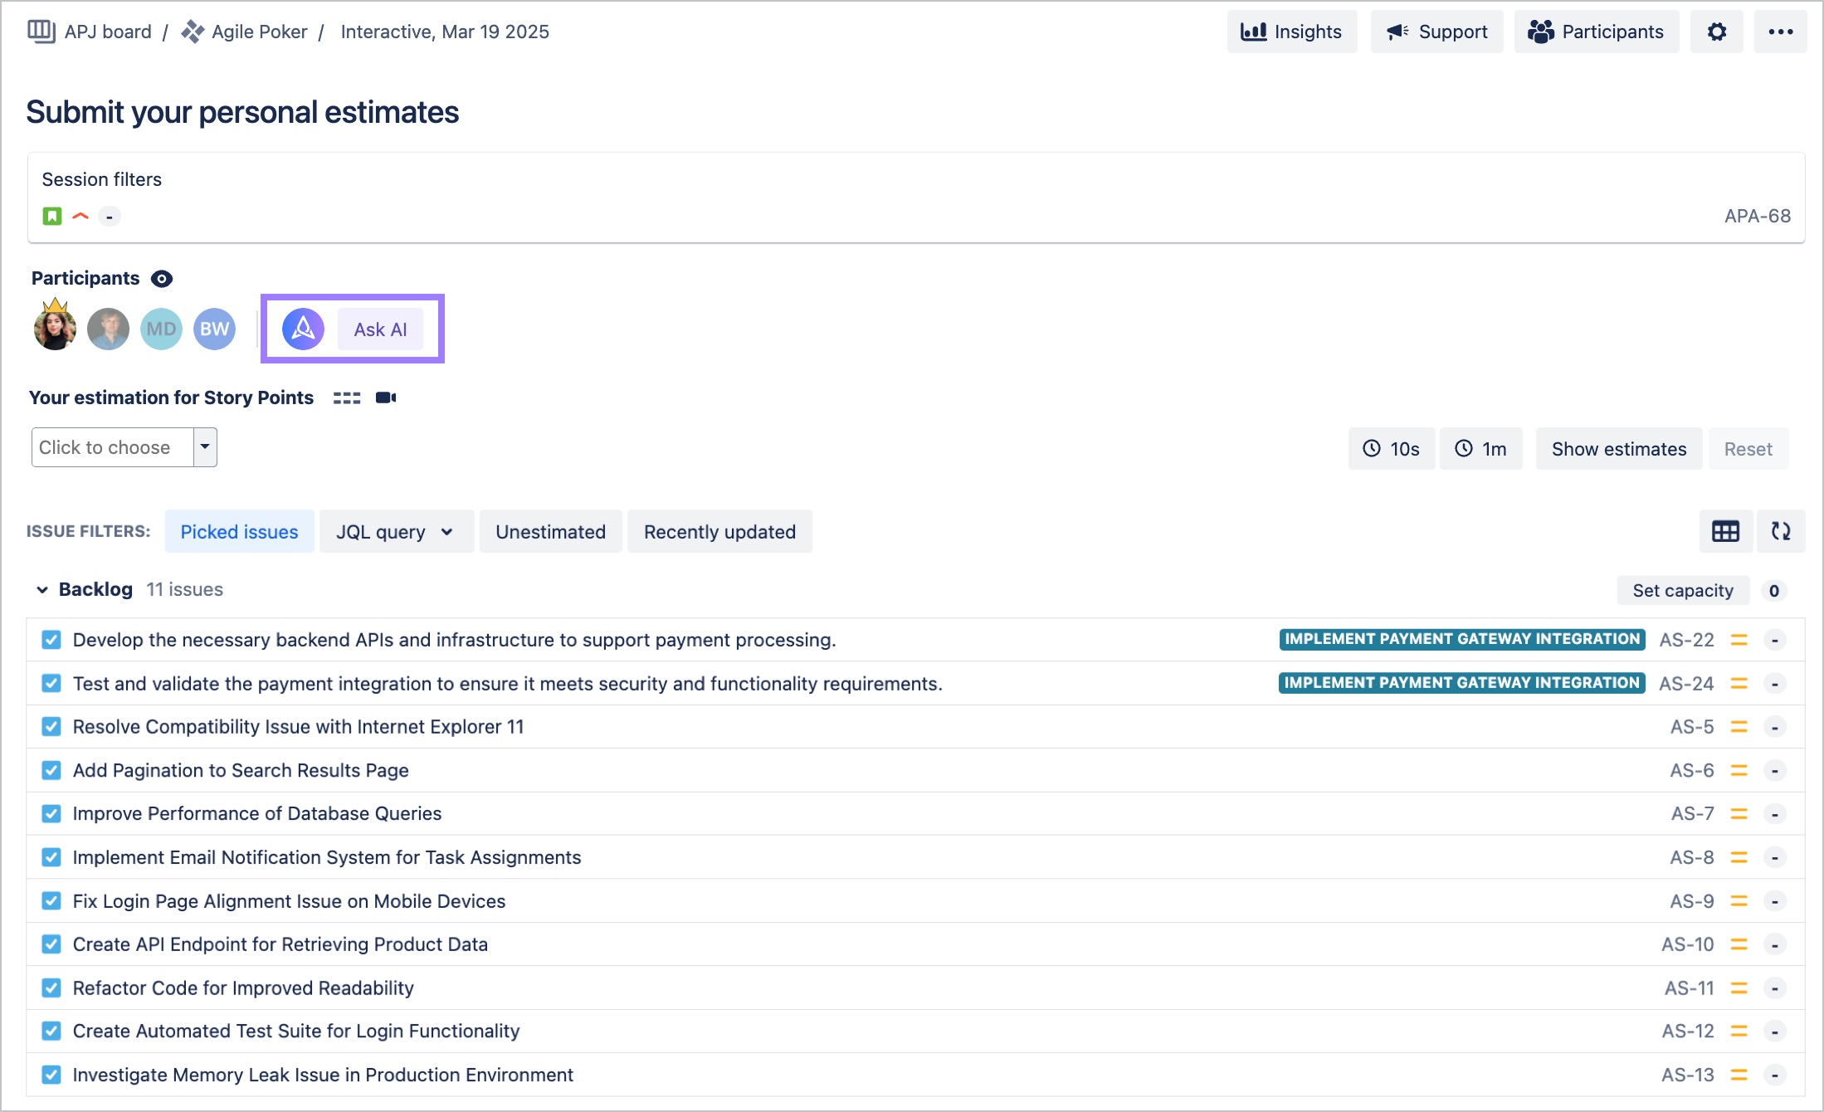This screenshot has height=1112, width=1824.
Task: Select the Picked issues filter
Action: tap(239, 532)
